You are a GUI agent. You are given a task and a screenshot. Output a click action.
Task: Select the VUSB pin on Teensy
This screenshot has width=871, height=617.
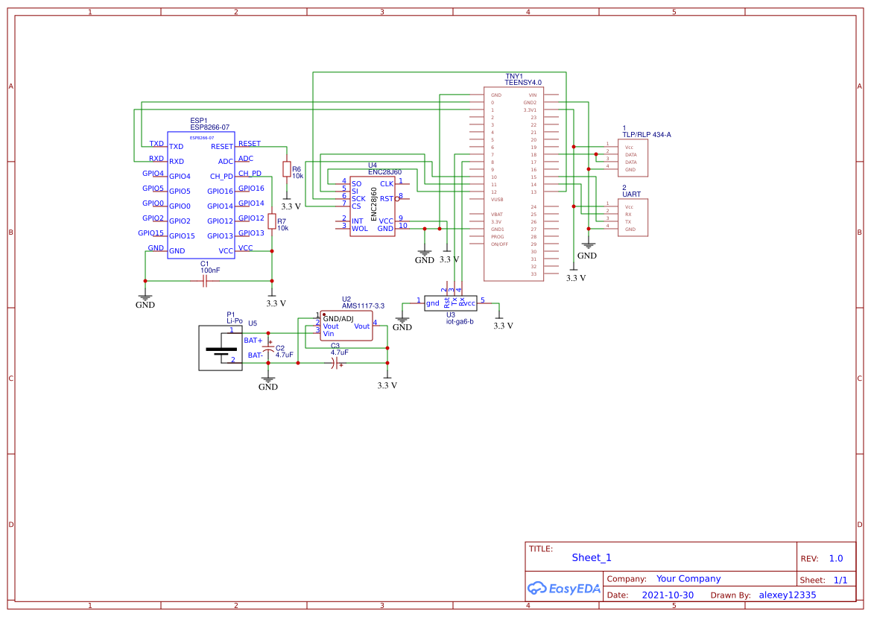pyautogui.click(x=497, y=200)
